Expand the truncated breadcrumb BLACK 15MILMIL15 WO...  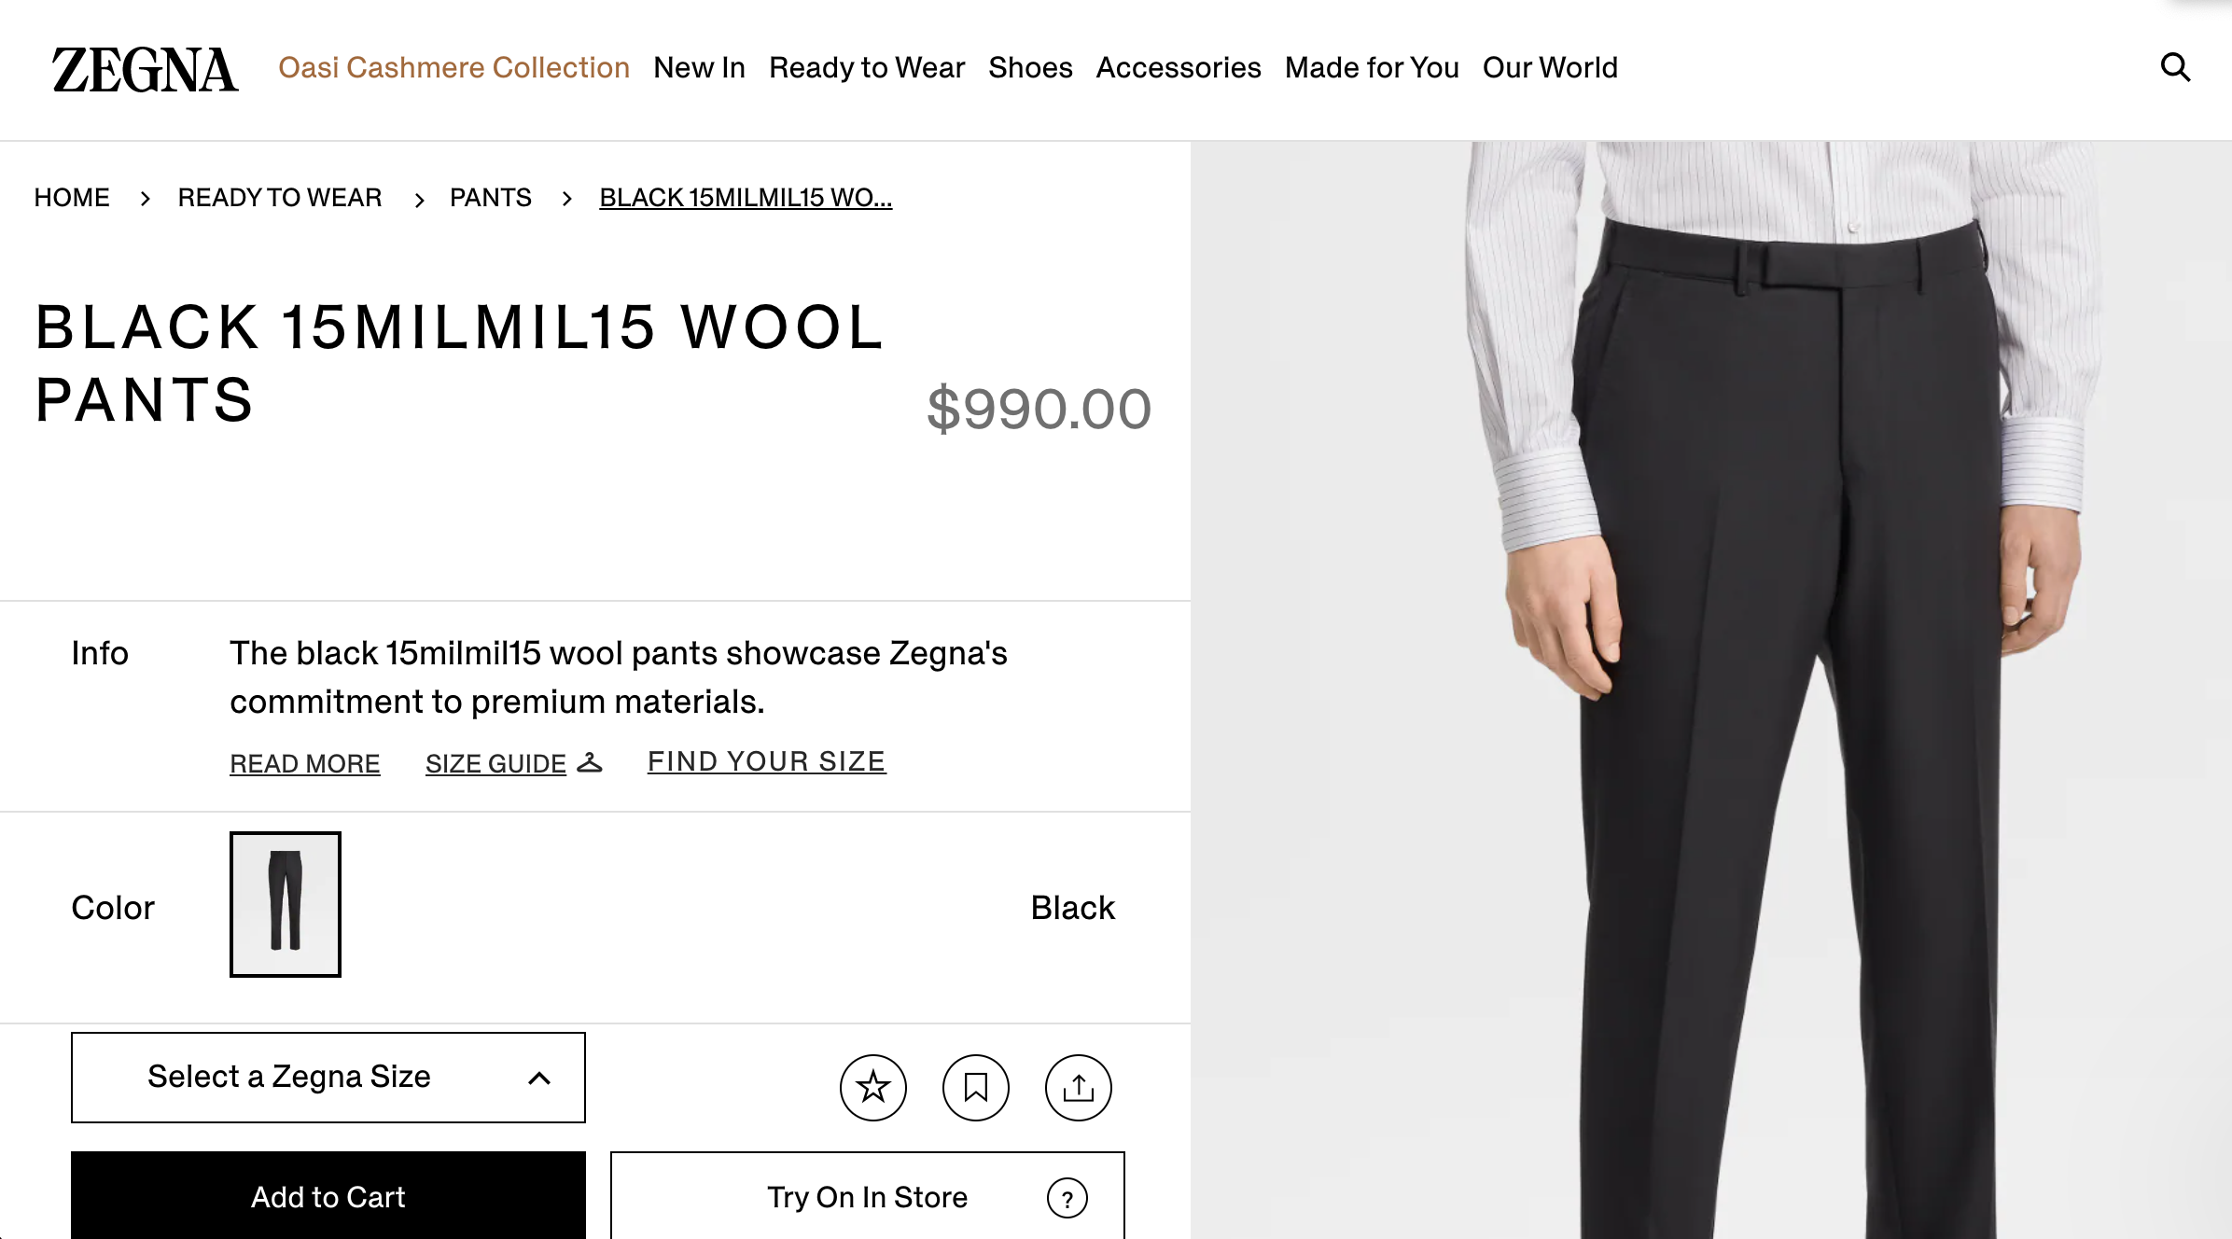coord(746,197)
